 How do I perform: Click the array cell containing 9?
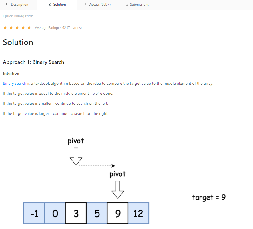[x=118, y=213]
